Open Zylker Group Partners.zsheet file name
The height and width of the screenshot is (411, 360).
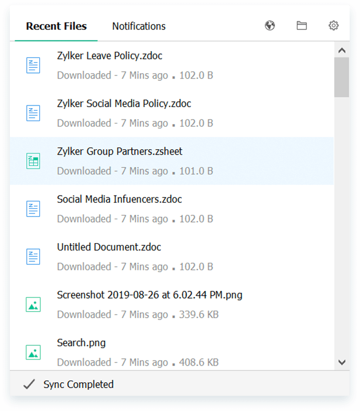(119, 151)
